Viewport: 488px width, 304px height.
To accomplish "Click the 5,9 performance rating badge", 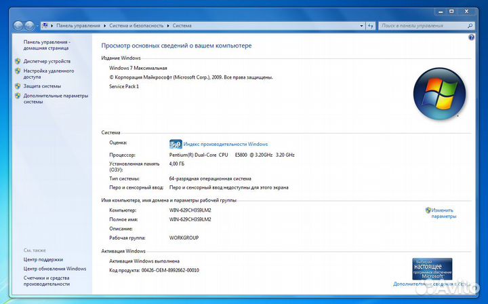I will pos(176,144).
